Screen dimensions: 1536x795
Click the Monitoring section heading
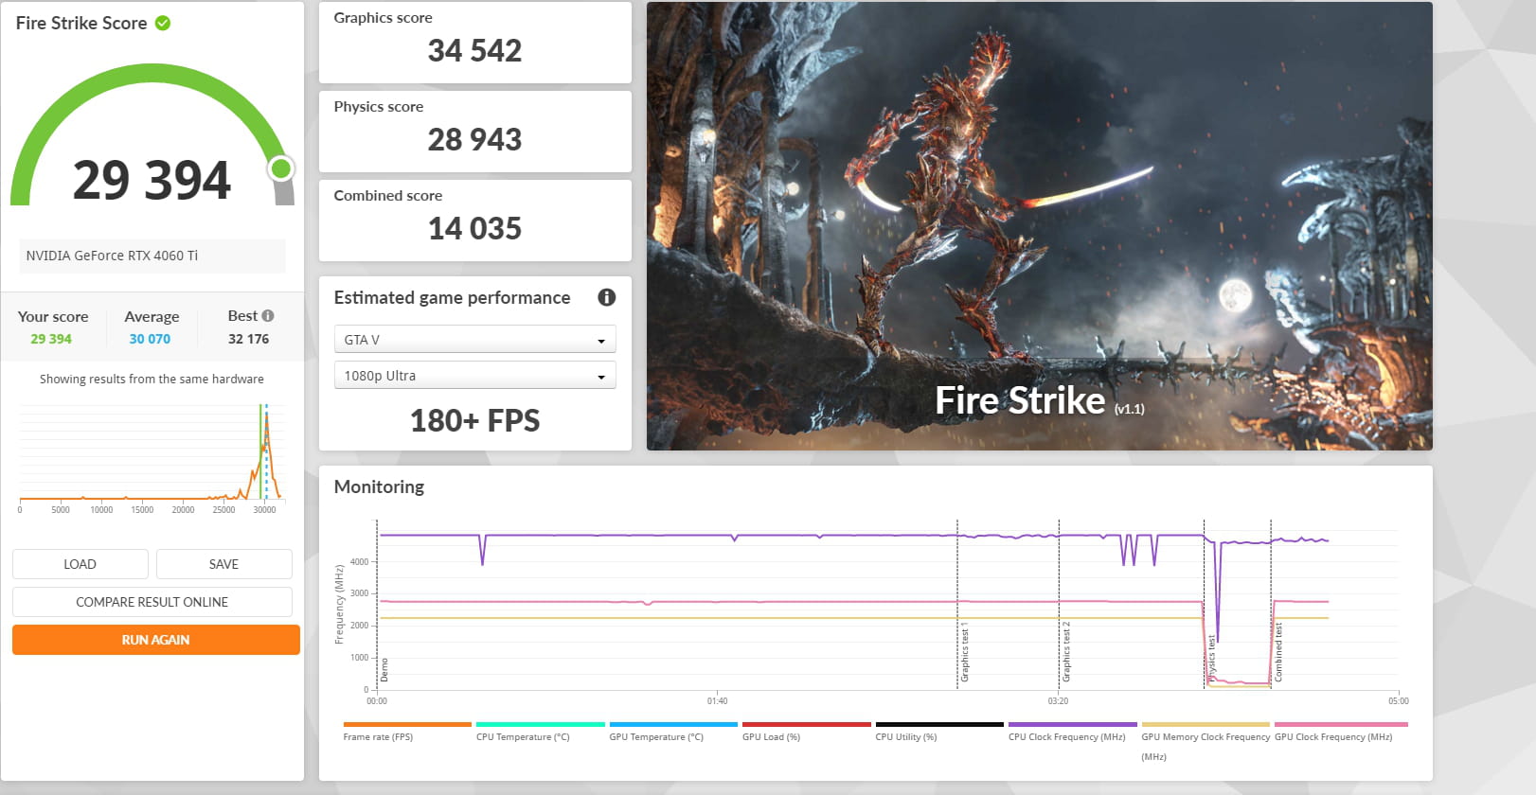[379, 486]
